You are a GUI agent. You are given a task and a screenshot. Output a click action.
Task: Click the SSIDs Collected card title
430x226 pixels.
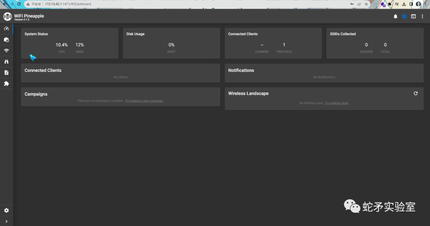(x=343, y=34)
